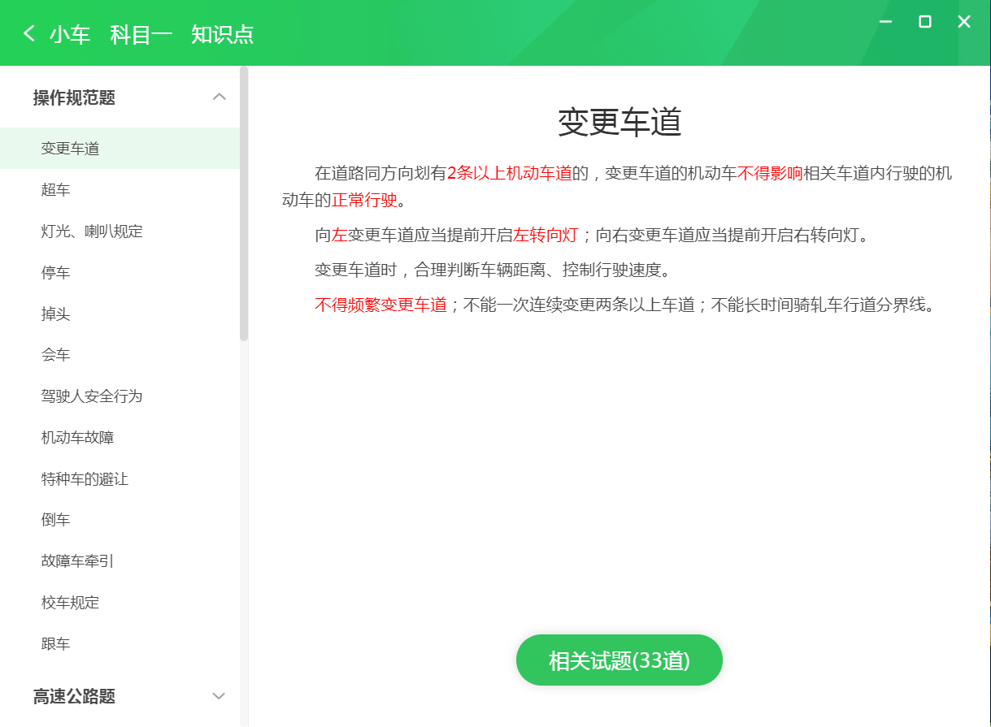Open the 超车 topic in sidebar
Screen dimensions: 991x727
(x=54, y=189)
